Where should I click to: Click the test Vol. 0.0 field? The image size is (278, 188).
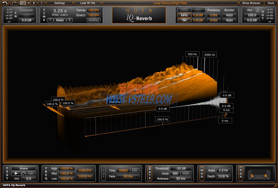point(29,178)
